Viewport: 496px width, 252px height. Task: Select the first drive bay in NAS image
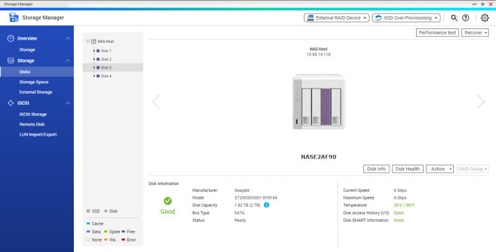pos(306,107)
